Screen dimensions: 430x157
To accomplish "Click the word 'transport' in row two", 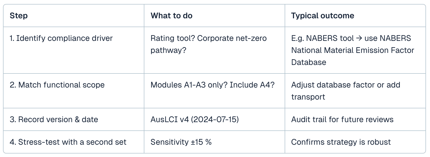I will click(308, 97).
